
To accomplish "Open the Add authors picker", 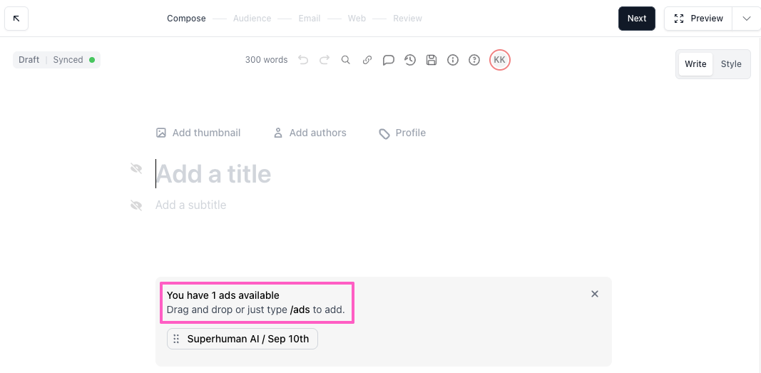I will pos(310,133).
